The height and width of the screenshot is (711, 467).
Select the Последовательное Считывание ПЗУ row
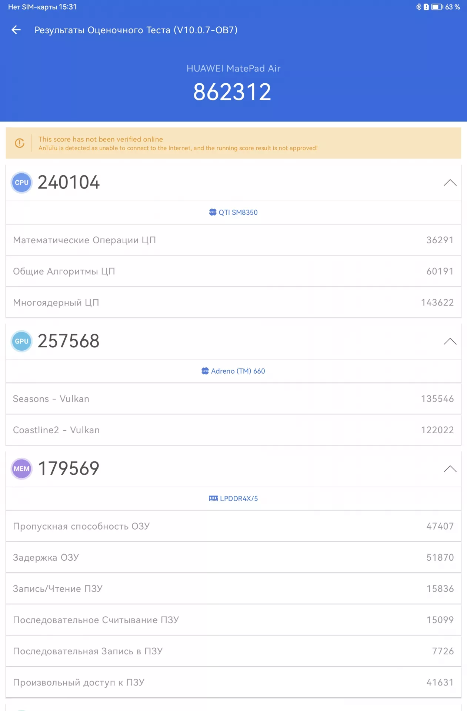pyautogui.click(x=233, y=620)
